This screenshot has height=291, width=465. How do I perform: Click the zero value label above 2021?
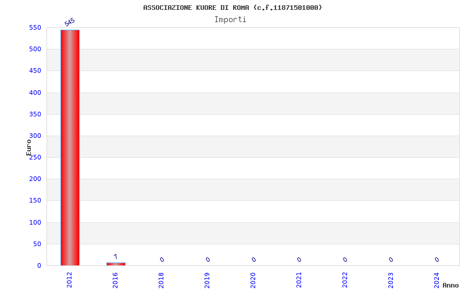299,260
